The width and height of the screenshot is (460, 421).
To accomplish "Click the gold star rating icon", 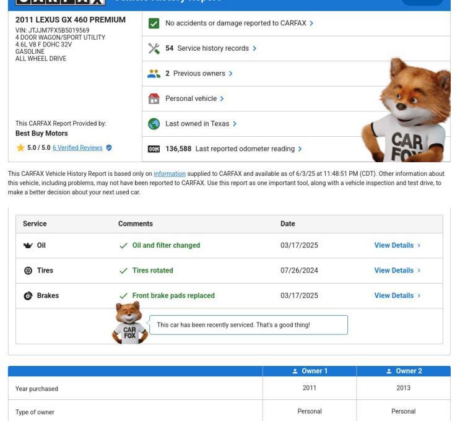I will coord(20,147).
